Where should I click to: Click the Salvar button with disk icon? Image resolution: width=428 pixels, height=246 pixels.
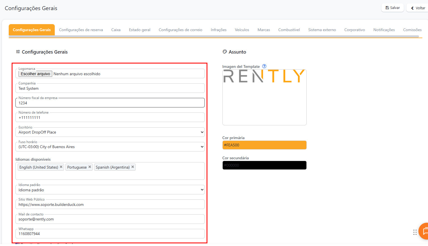(392, 8)
